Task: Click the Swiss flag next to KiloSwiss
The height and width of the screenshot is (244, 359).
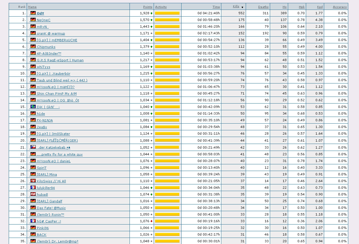Action: click(x=33, y=181)
